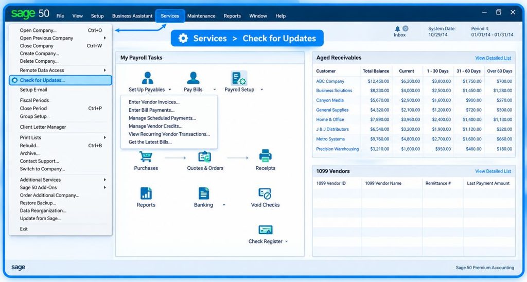
Task: Select the $12,450.00 total balance cell
Action: 378,81
